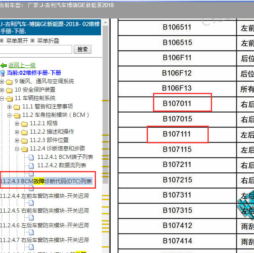Image resolution: width=254 pixels, height=253 pixels.
Task: Open 11.2.2 描述和操作 section
Action: (x=52, y=132)
